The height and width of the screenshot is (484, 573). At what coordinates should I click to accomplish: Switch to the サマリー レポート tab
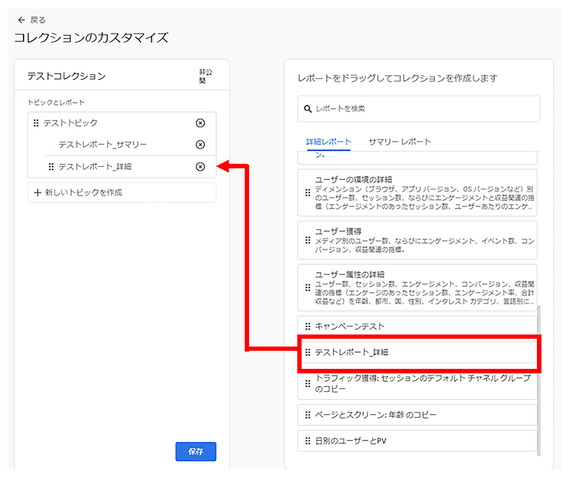point(399,141)
